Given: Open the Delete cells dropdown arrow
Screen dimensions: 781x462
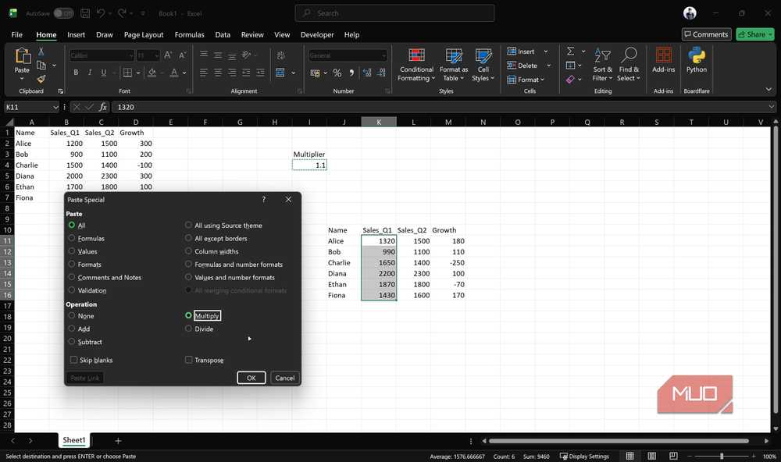Looking at the screenshot, I should point(549,66).
